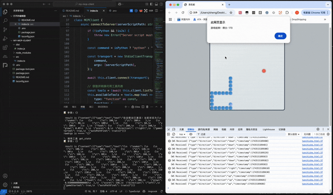Click the 确定 button in the alert

(x=280, y=36)
